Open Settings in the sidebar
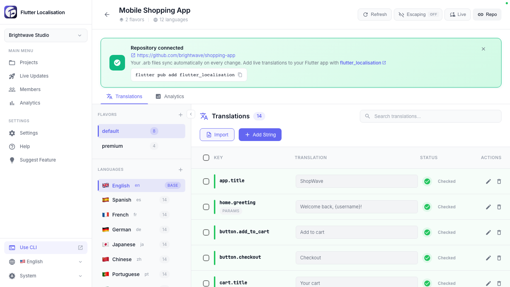510x287 pixels. tap(46, 133)
